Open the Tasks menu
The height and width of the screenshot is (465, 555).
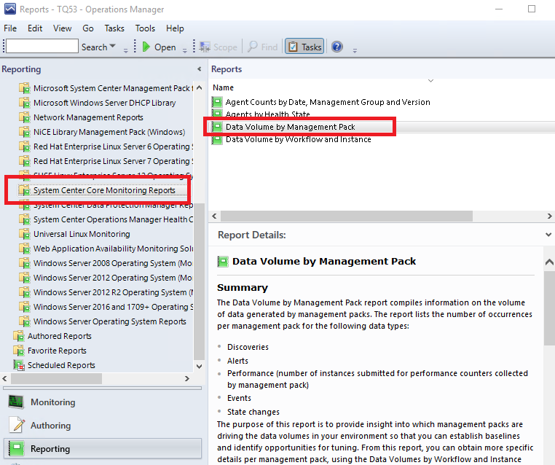(x=114, y=28)
